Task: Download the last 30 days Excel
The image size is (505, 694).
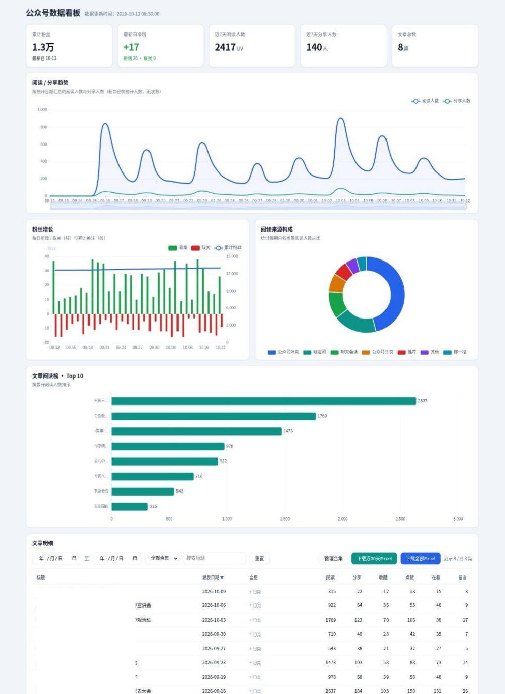Action: coord(374,558)
